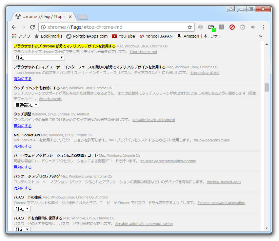Click the ハードウェア アクセラレーションによる動画デコード heading
This screenshot has height=241, width=279.
pos(56,155)
